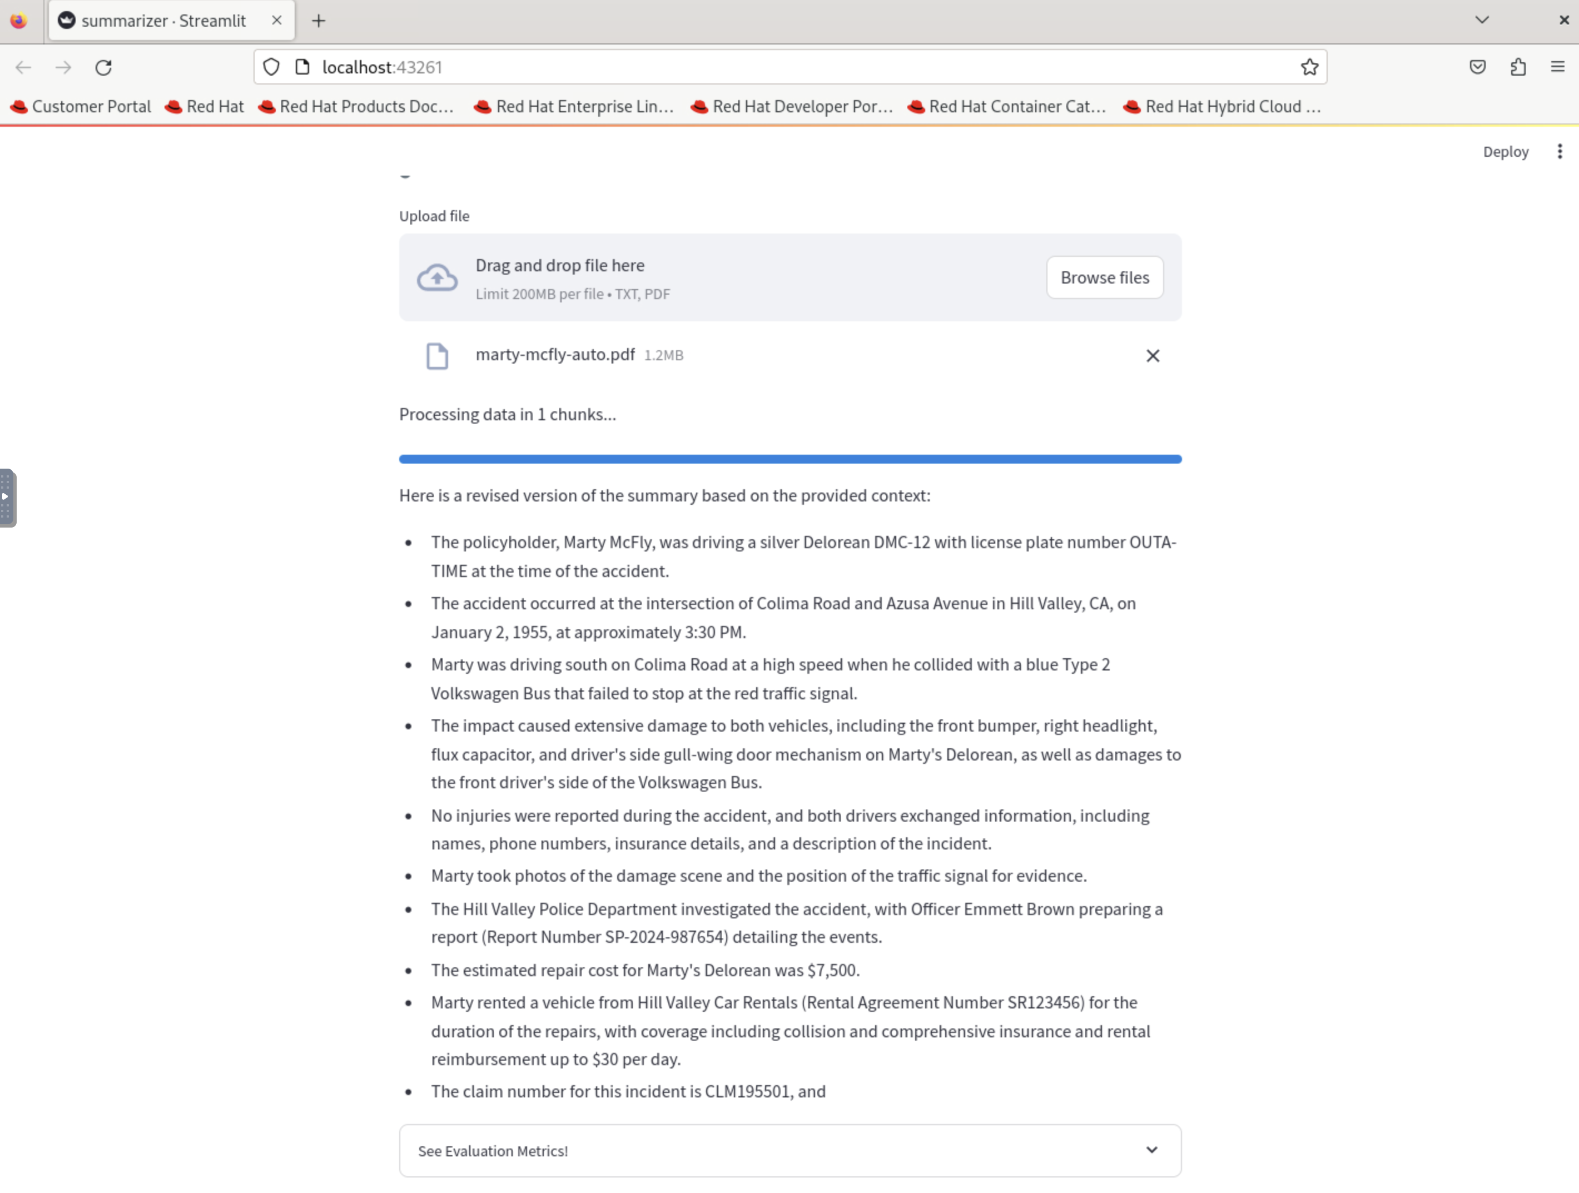Click the remove file X icon
1579x1193 pixels.
[1151, 355]
